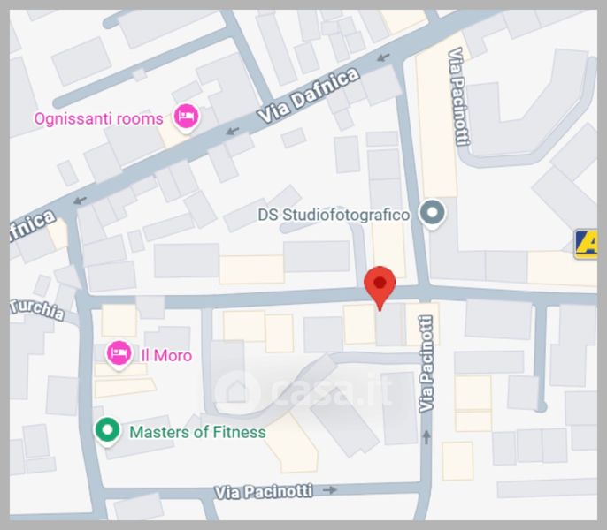Open the DS Studiofotografico label
The image size is (607, 530).
[334, 215]
